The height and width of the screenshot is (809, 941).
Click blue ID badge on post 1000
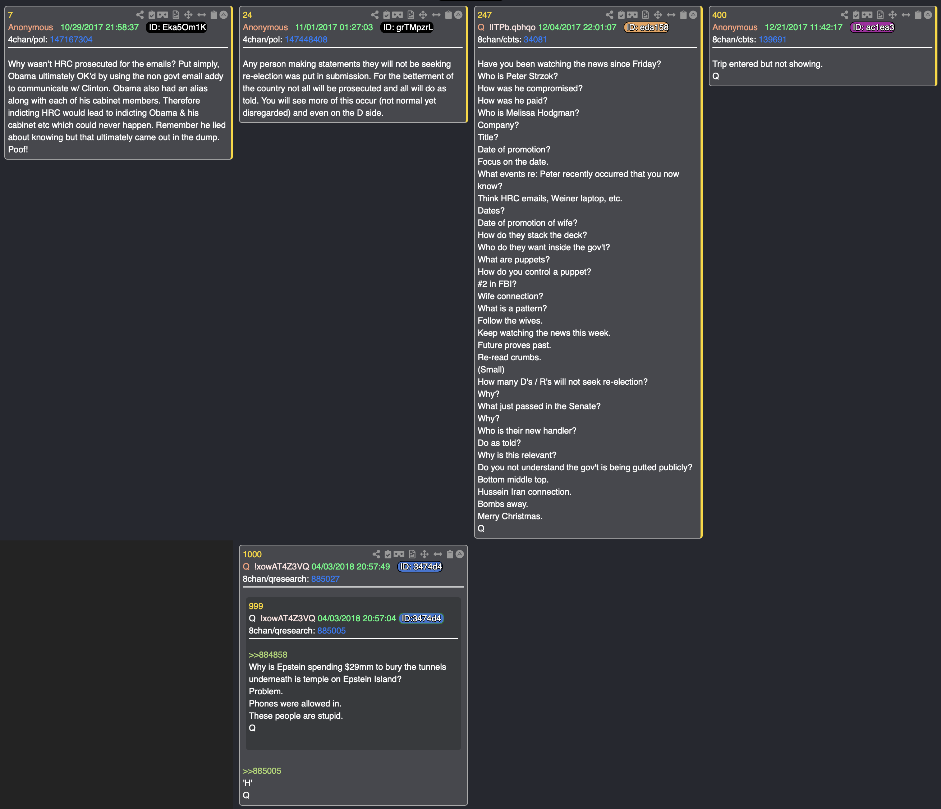point(420,566)
